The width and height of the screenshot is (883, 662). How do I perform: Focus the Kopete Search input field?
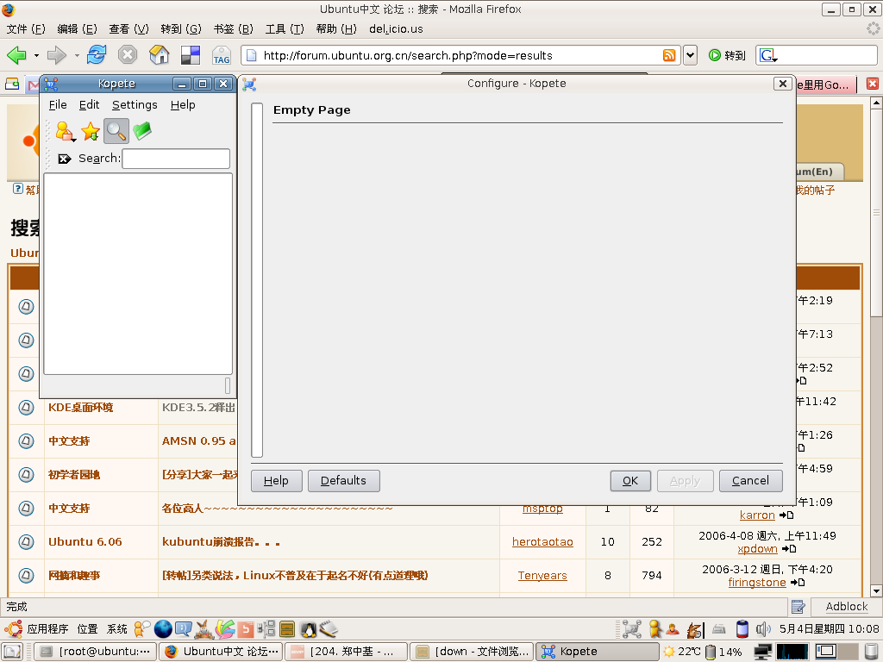(x=176, y=159)
